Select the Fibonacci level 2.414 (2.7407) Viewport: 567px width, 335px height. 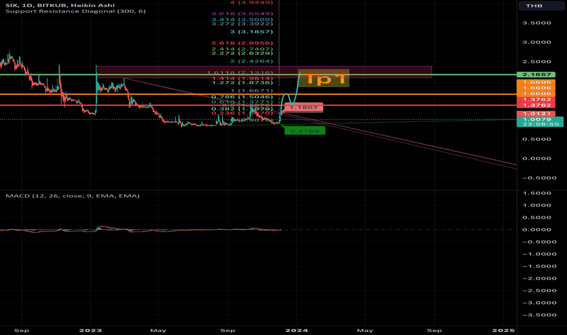tap(242, 49)
